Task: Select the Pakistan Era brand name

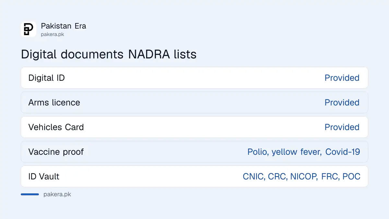Action: point(64,26)
